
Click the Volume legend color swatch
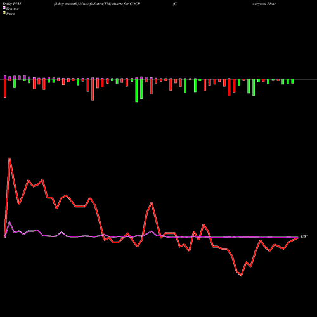tap(4, 8)
